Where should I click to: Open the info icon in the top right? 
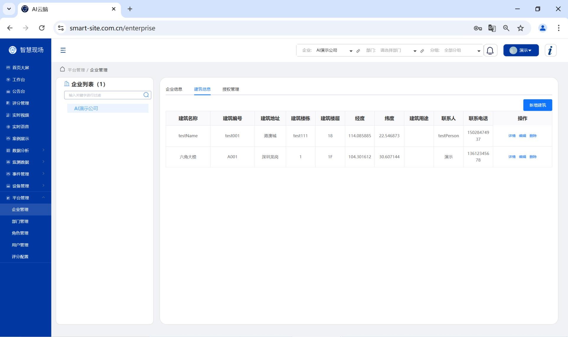click(x=550, y=50)
